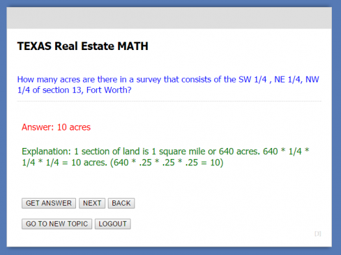Click the dotted separator under the question
Image resolution: width=341 pixels, height=255 pixels.
[x=169, y=101]
